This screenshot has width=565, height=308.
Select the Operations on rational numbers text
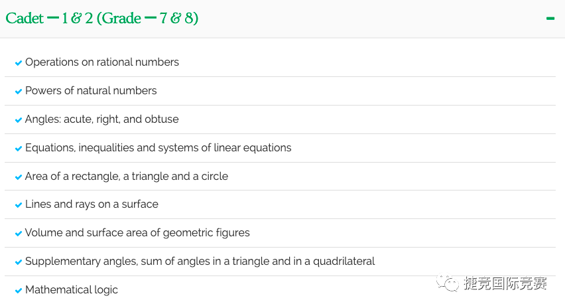[102, 62]
